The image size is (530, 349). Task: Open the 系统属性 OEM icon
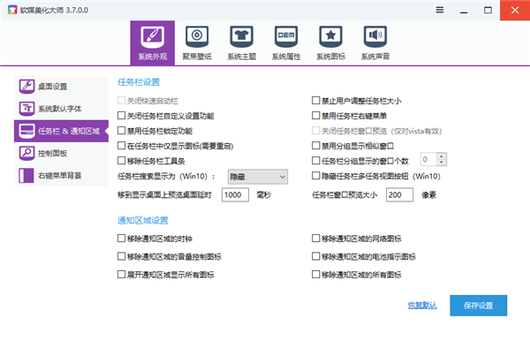click(x=286, y=36)
